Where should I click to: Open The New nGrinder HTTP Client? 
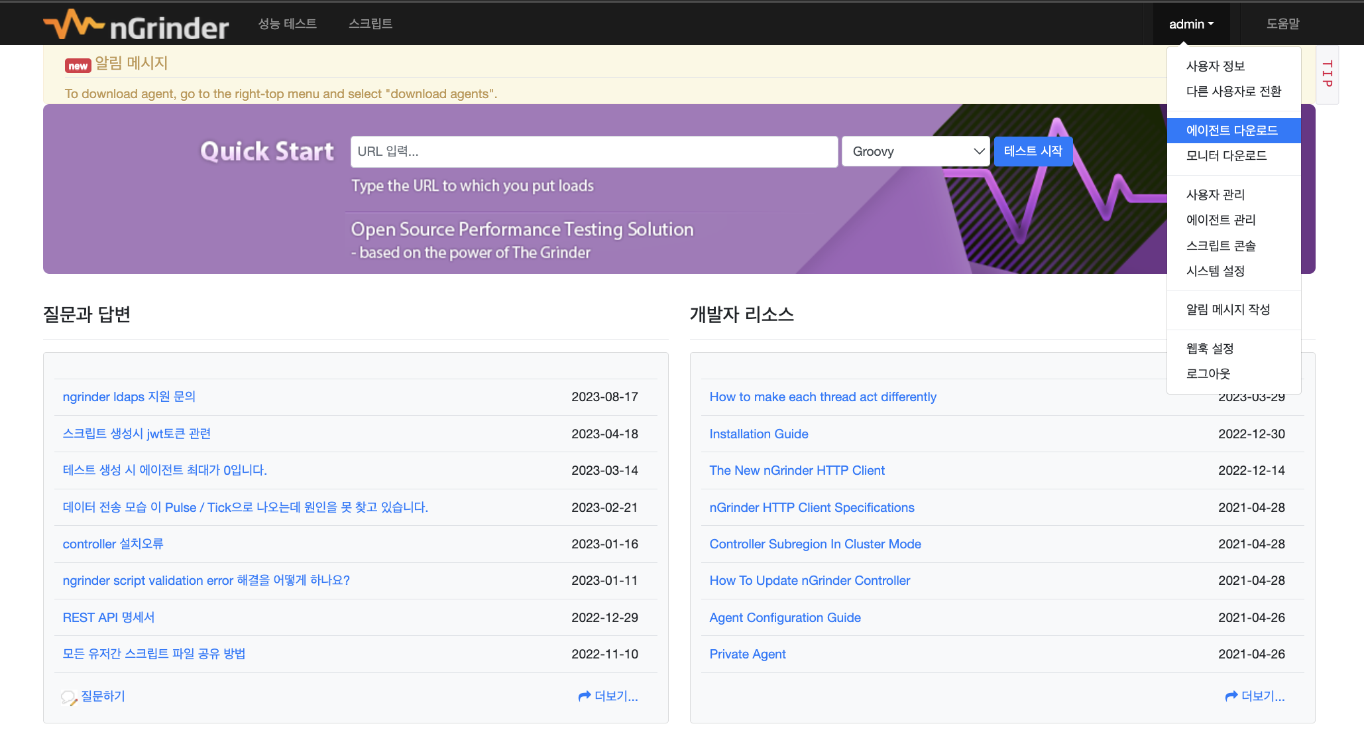point(797,470)
